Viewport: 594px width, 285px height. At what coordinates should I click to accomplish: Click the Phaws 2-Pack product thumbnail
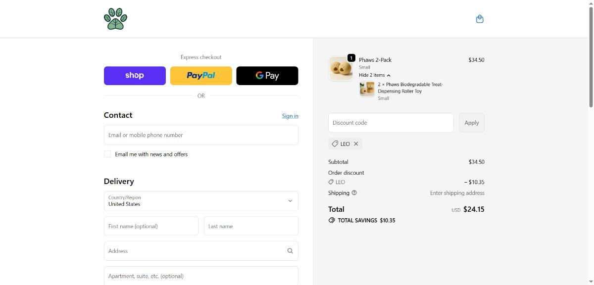click(x=341, y=68)
